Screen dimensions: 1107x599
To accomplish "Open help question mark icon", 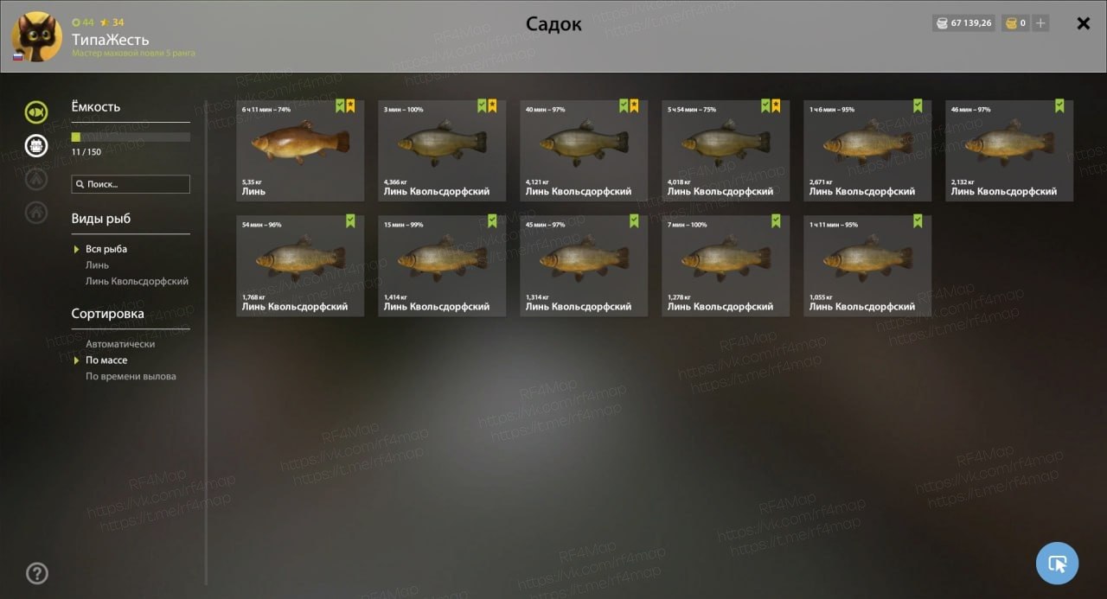I will pos(37,572).
